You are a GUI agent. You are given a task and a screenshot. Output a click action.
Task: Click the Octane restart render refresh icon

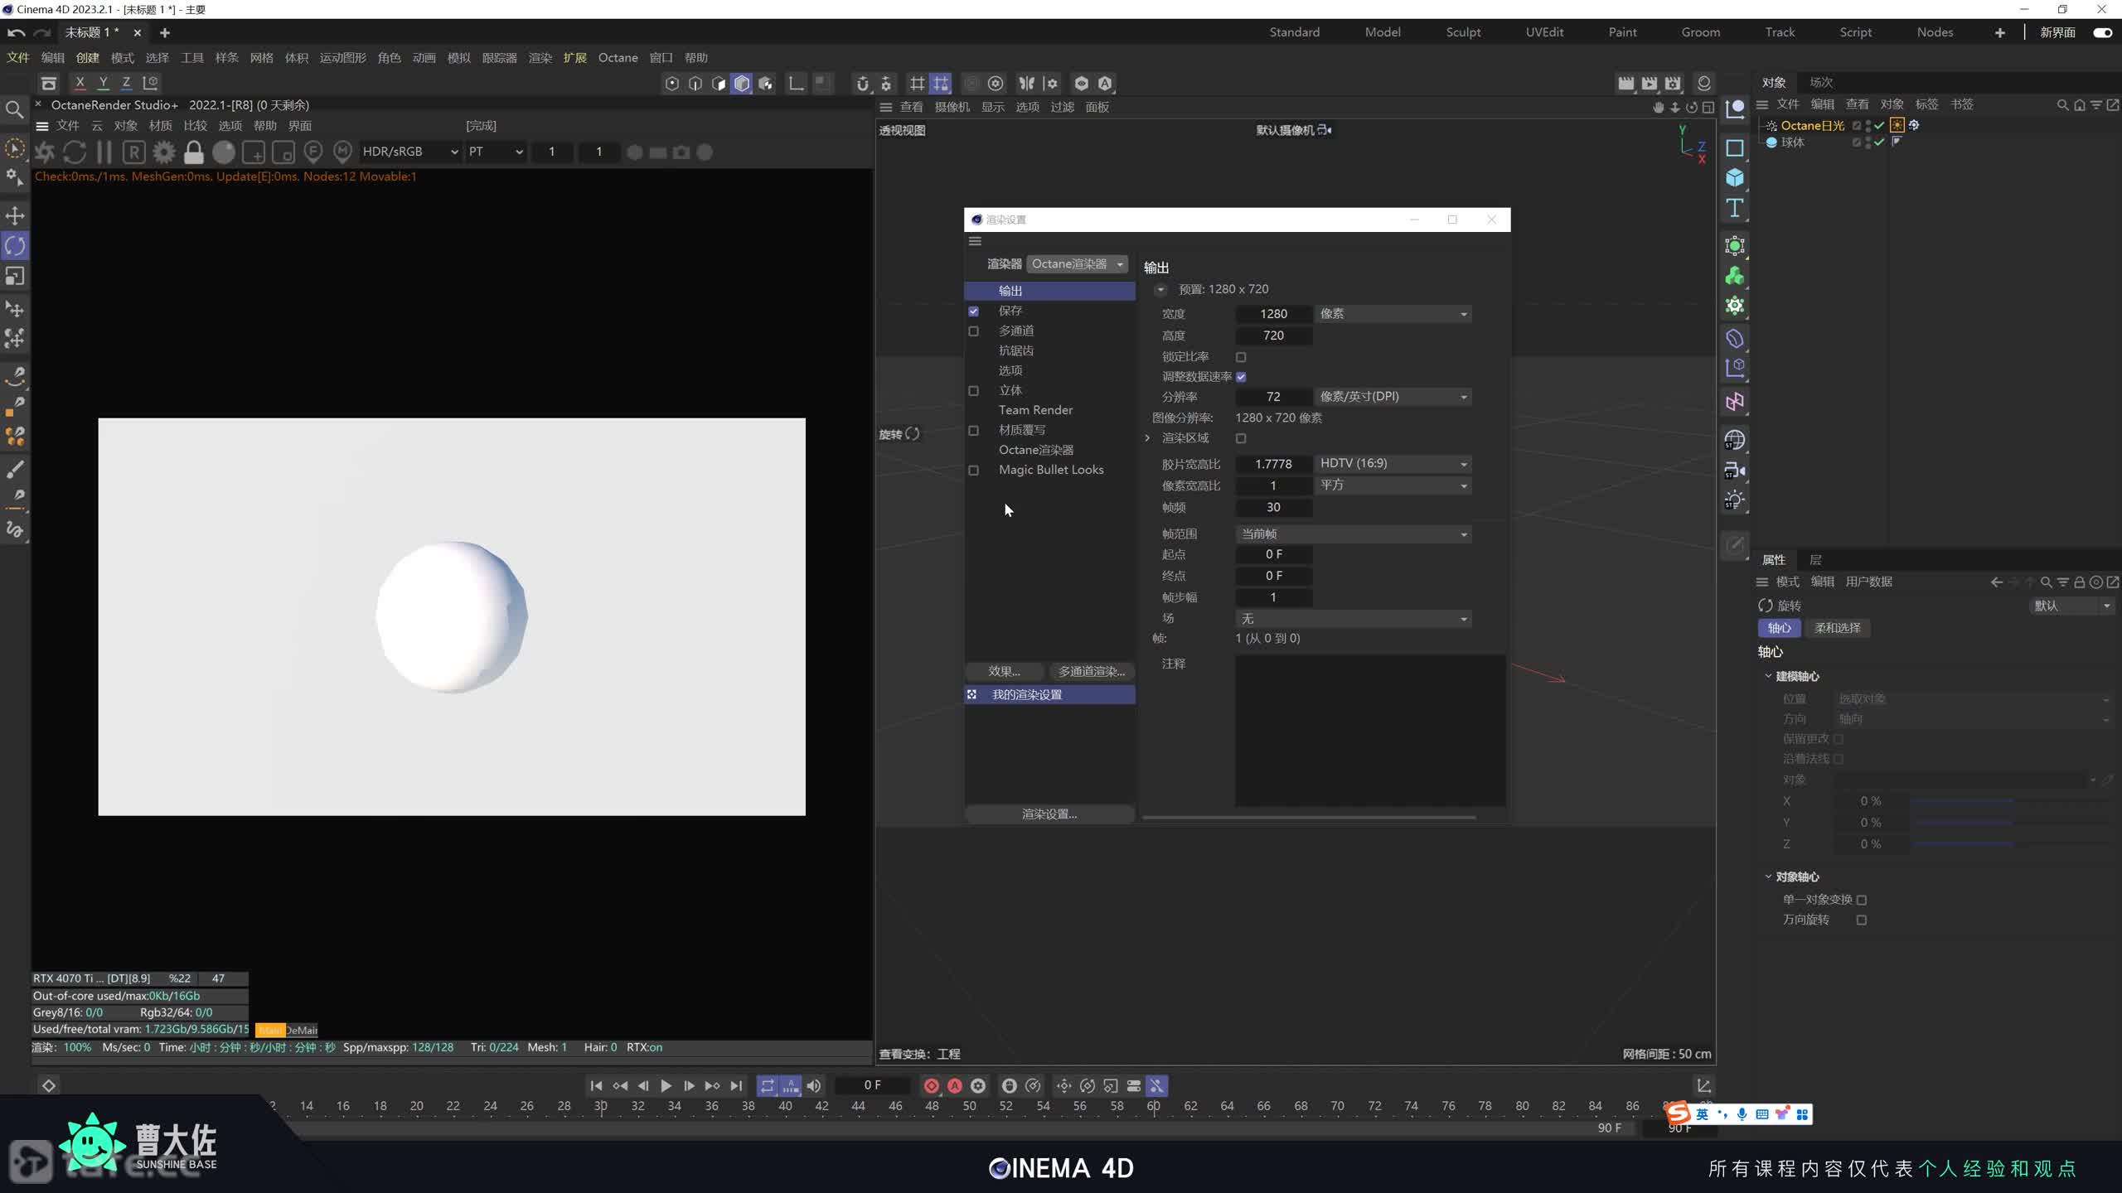pyautogui.click(x=75, y=152)
